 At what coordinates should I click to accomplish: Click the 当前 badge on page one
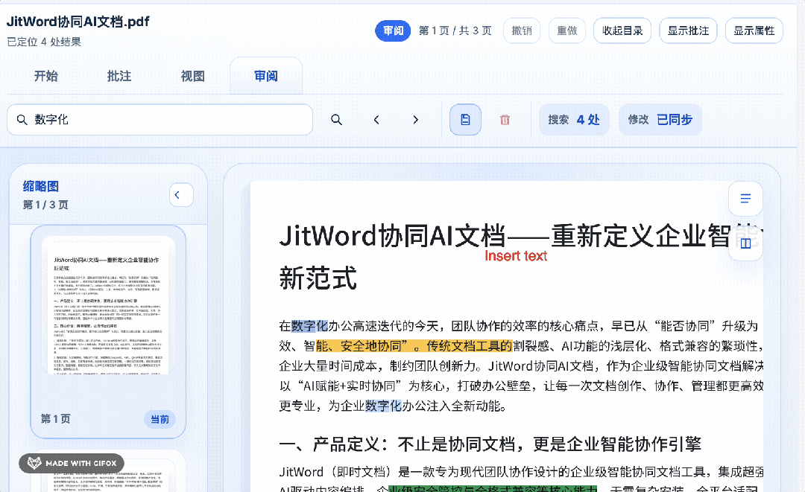[160, 419]
